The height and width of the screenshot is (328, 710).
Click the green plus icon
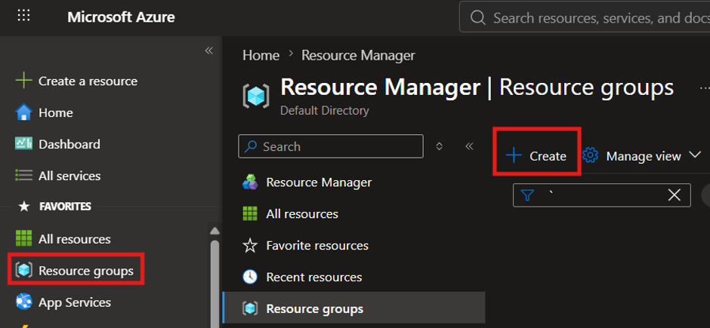point(23,81)
